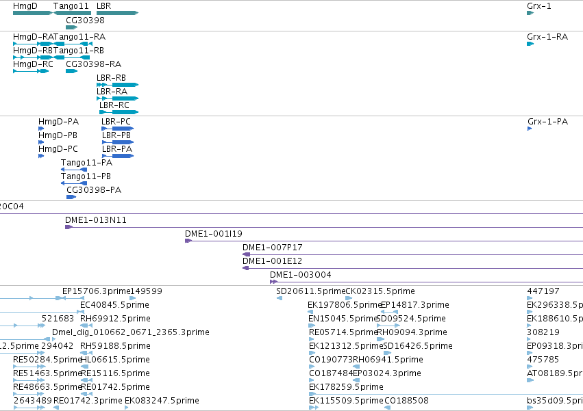Screen dimensions: 583x411
Task: Select the CG30398 gene label
Action: 85,20
